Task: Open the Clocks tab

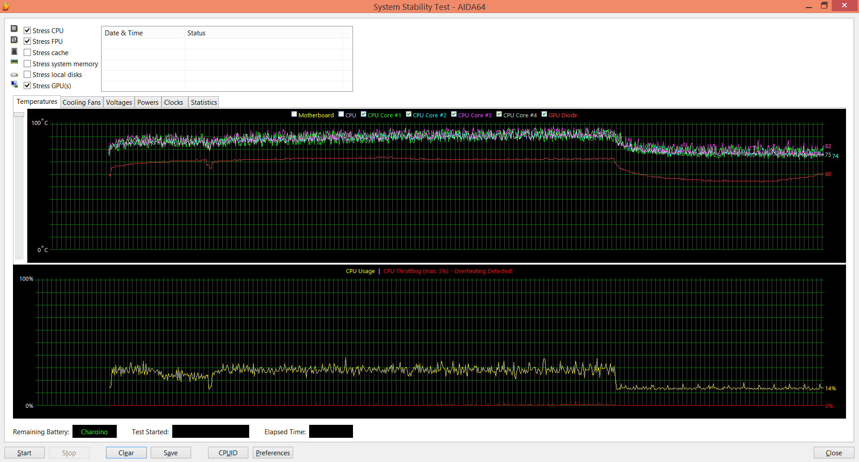Action: pyautogui.click(x=174, y=103)
